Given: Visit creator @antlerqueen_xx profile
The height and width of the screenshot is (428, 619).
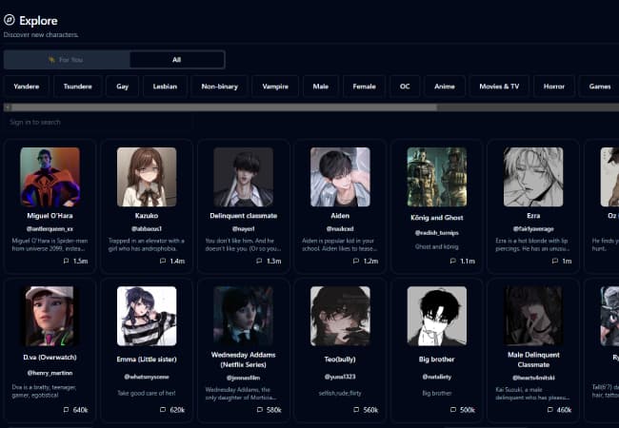Looking at the screenshot, I should point(50,228).
